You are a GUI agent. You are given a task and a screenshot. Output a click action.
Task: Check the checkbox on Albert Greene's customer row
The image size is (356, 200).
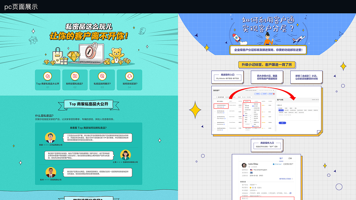215,105
